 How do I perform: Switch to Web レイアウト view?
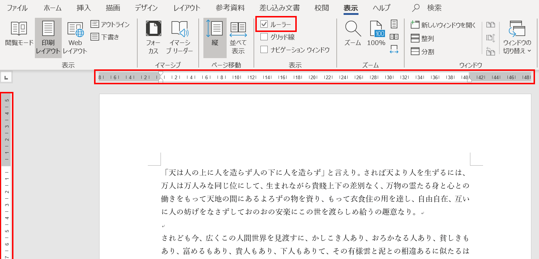coord(75,38)
